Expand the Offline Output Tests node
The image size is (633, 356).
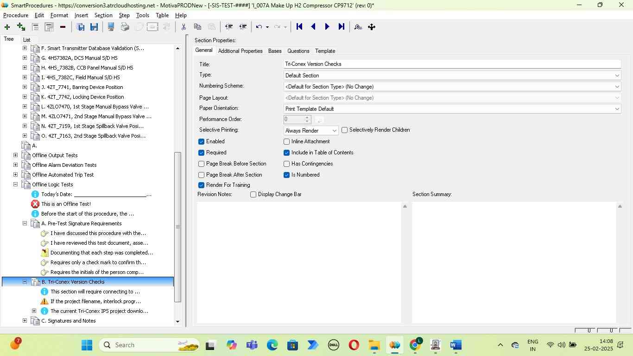15,155
